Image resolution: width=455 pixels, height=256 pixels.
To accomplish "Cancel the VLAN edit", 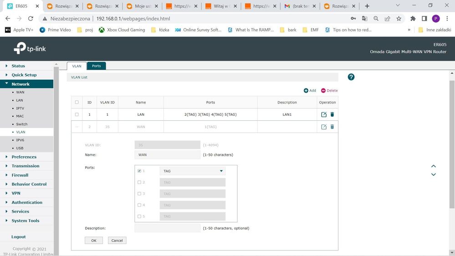I will click(x=117, y=241).
